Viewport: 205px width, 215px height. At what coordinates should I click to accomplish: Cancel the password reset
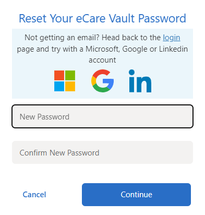coord(34,195)
